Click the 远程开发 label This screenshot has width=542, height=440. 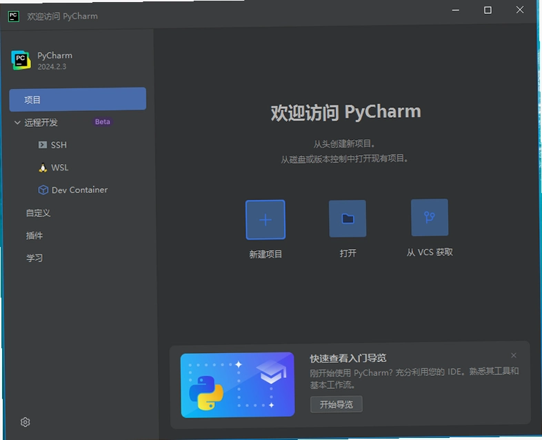pyautogui.click(x=41, y=122)
